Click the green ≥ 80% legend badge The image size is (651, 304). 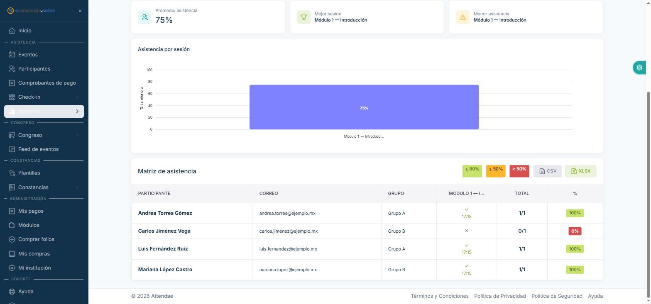coord(472,171)
